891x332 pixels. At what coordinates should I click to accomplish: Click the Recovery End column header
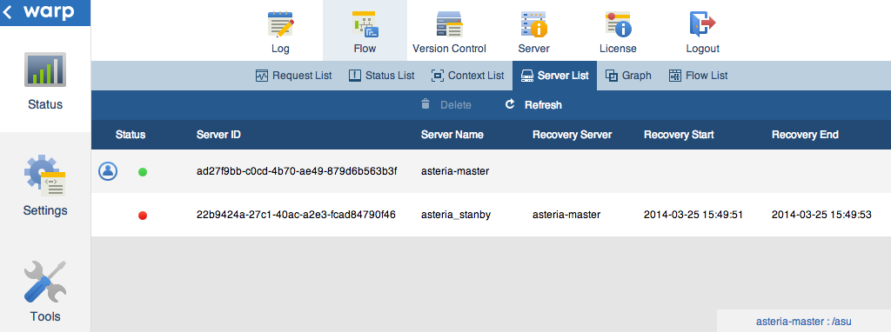point(805,135)
